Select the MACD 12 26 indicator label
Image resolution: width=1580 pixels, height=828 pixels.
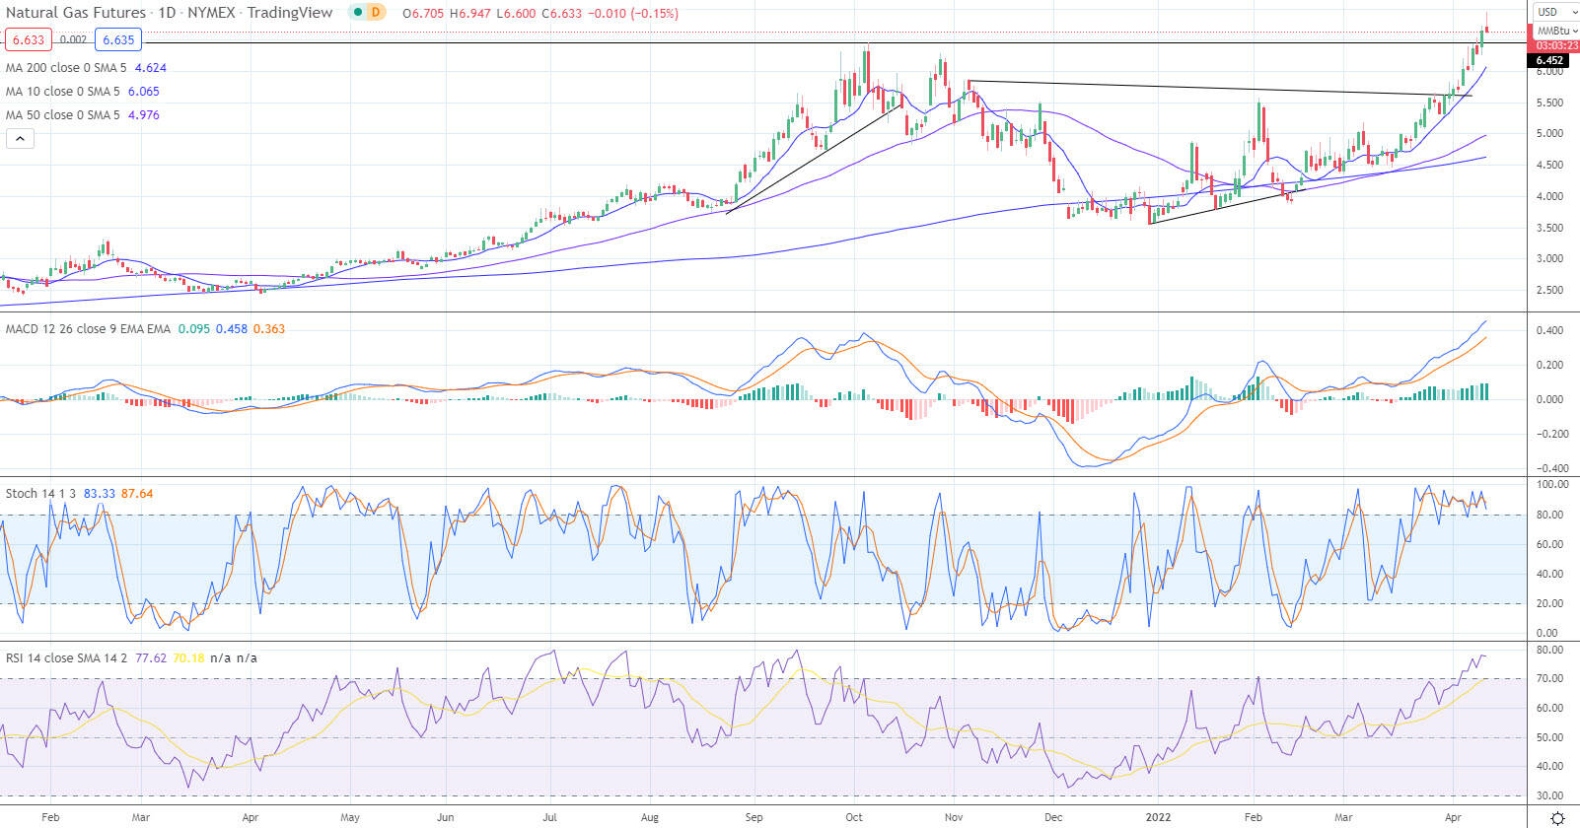pyautogui.click(x=88, y=329)
